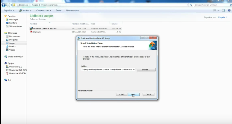Viewport: 232px width, 124px height.
Task: Select the Uranium RXDATA file
Action: [75, 32]
